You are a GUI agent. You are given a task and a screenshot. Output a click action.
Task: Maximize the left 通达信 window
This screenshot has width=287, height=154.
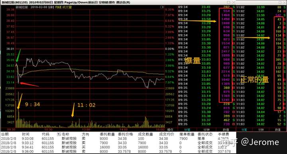pos(228,2)
